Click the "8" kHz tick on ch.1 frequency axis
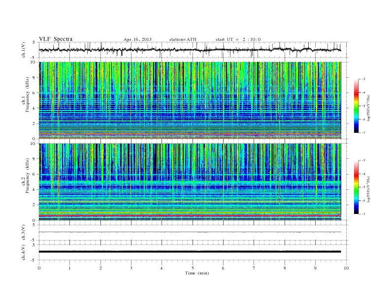This screenshot has height=301, width=390. pos(34,78)
